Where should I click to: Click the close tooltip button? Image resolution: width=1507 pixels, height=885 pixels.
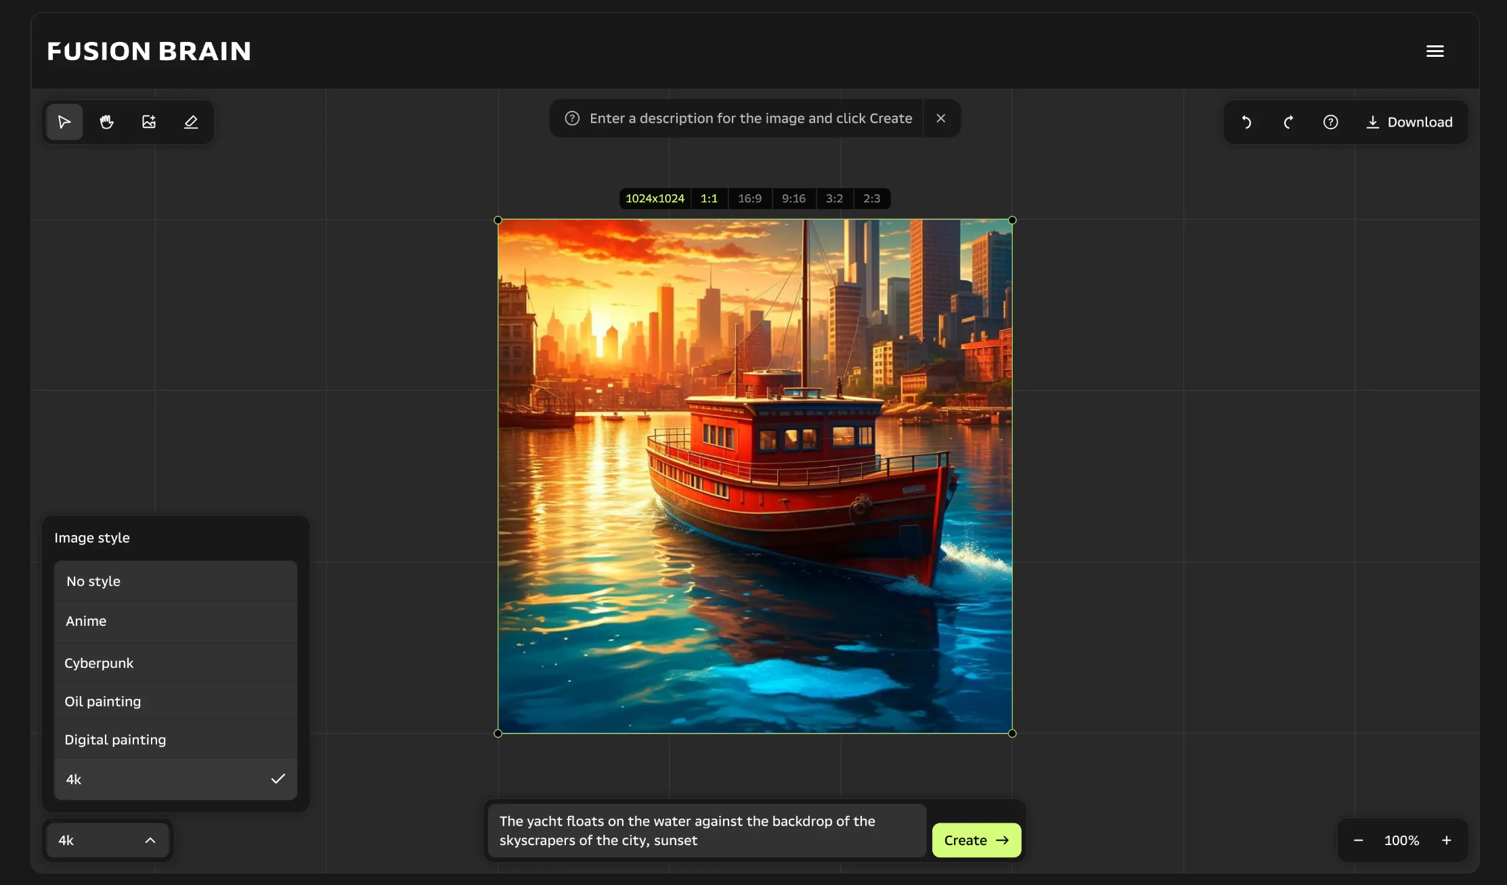point(941,118)
